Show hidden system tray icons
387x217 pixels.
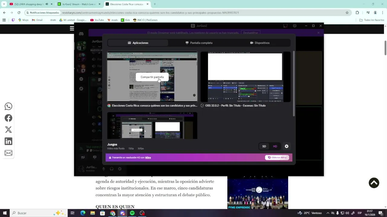coord(328,213)
